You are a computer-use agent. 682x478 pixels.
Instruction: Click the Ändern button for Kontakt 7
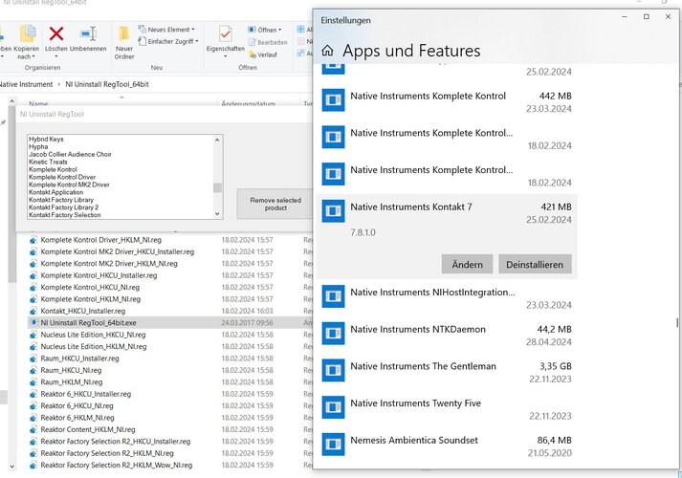click(467, 264)
